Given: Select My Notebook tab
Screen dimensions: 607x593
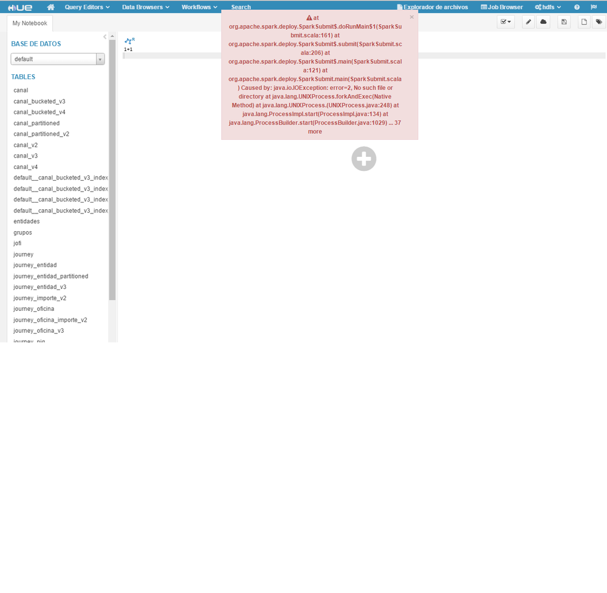Looking at the screenshot, I should click(x=30, y=23).
